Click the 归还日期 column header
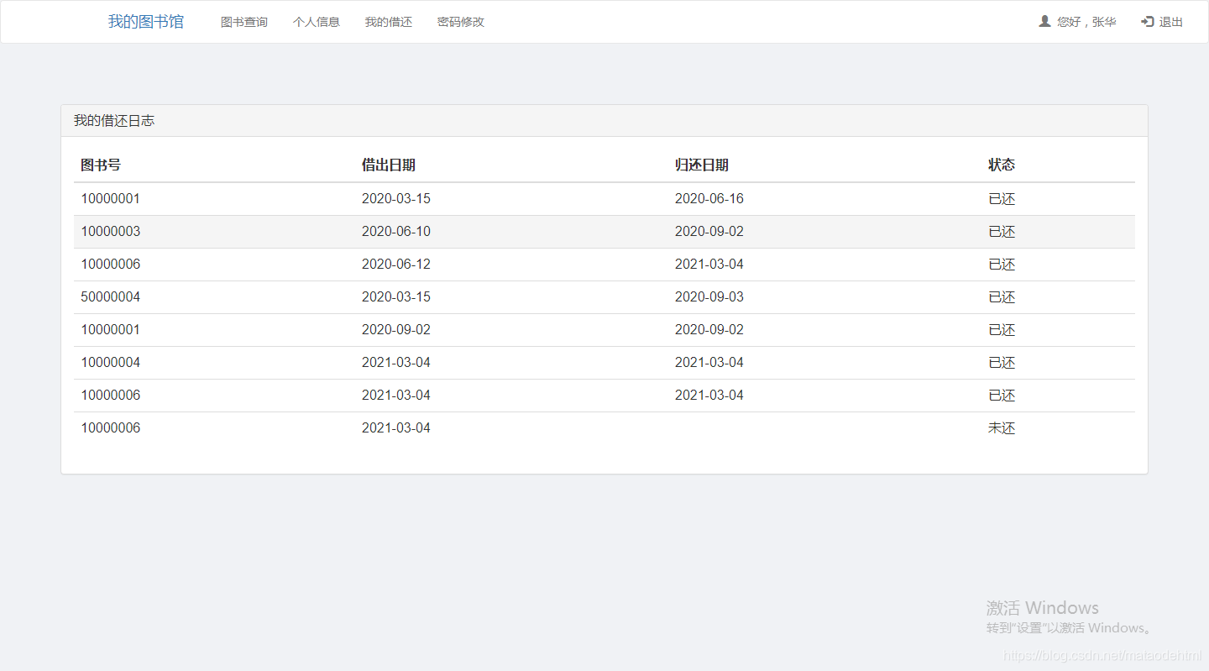The width and height of the screenshot is (1209, 671). click(x=702, y=165)
